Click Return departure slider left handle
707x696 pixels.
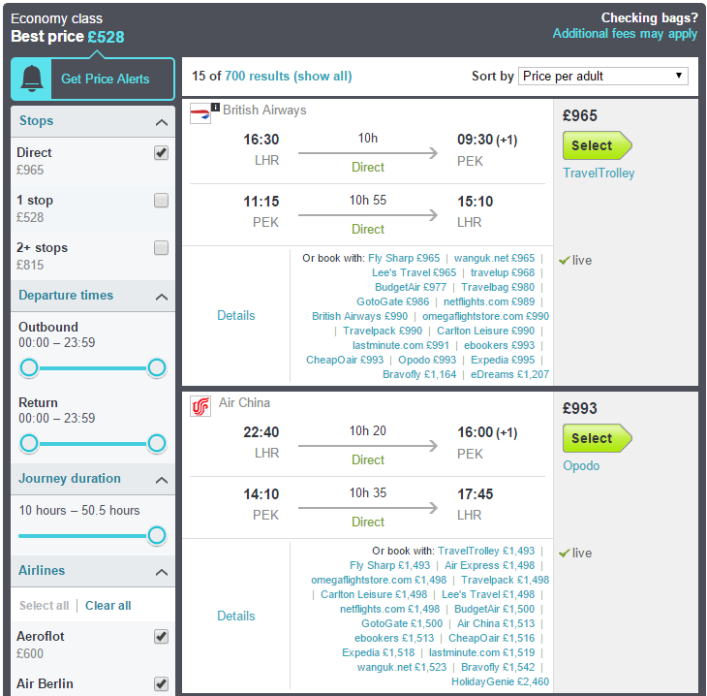click(29, 443)
